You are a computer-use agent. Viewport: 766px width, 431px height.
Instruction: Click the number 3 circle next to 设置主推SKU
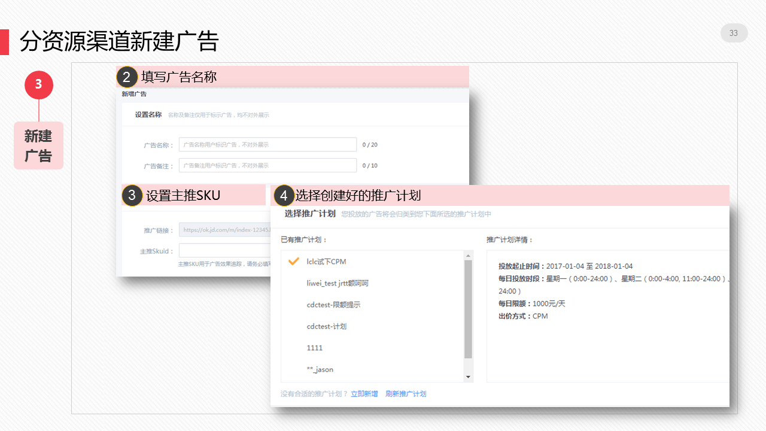click(132, 195)
